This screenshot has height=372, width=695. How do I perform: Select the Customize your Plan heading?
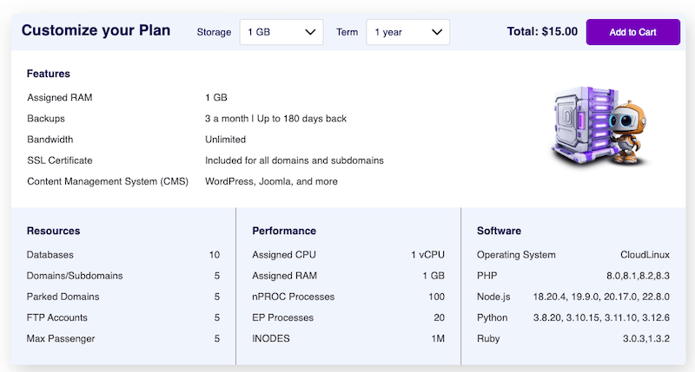[x=96, y=31]
